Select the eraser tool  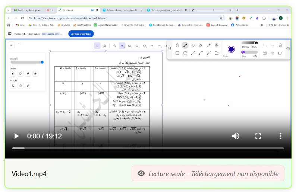click(x=193, y=45)
